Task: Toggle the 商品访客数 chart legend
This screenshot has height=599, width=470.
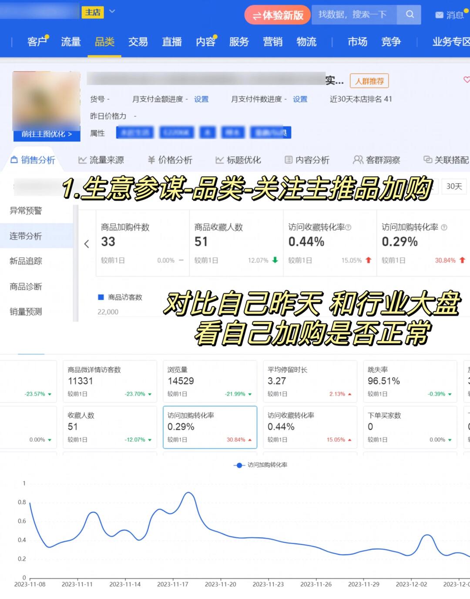Action: (x=120, y=297)
